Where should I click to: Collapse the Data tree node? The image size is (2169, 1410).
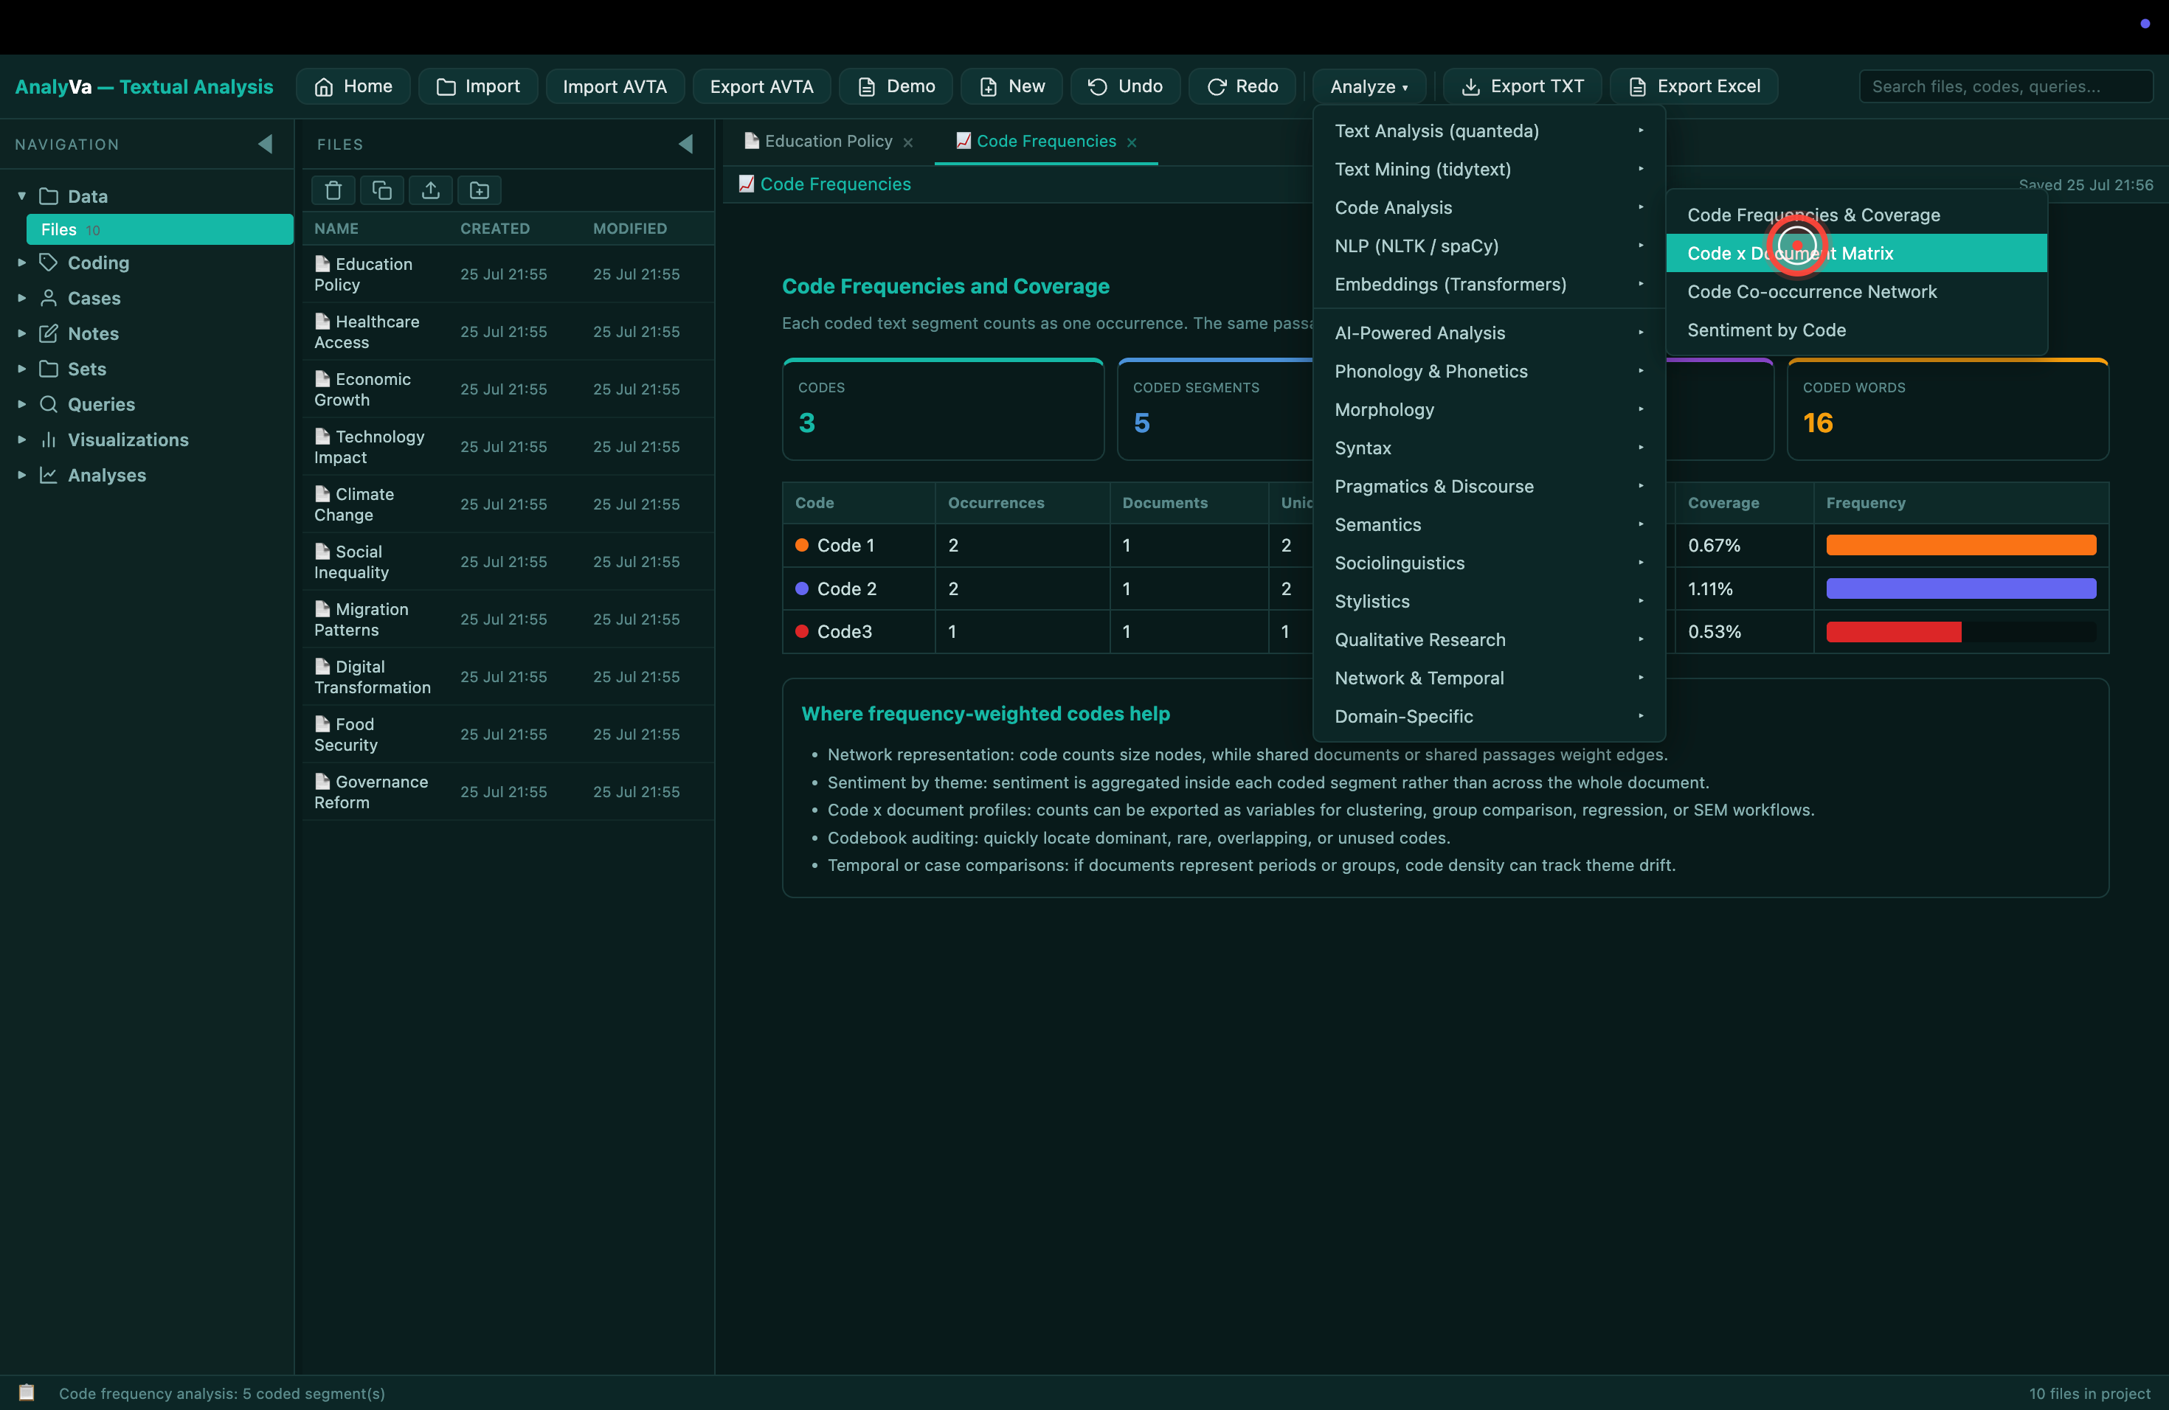pos(22,196)
